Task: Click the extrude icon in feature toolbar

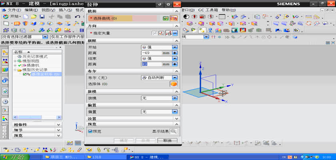Action: [x=17, y=23]
